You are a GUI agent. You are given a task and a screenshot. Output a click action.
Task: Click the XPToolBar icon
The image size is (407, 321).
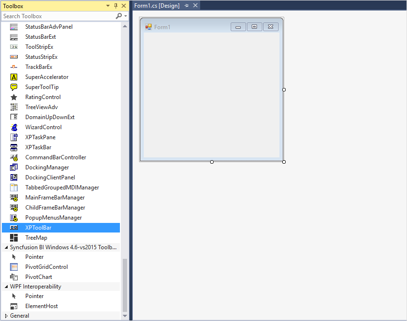[14, 228]
